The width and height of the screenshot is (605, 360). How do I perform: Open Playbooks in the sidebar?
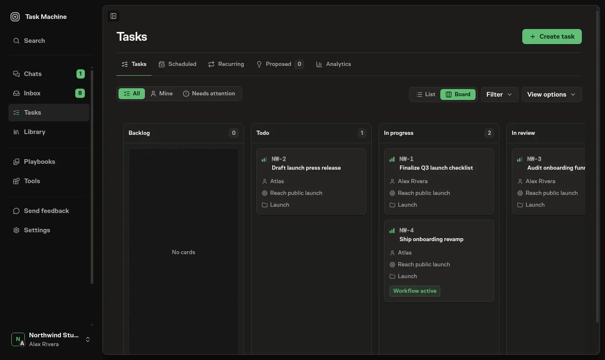49,162
